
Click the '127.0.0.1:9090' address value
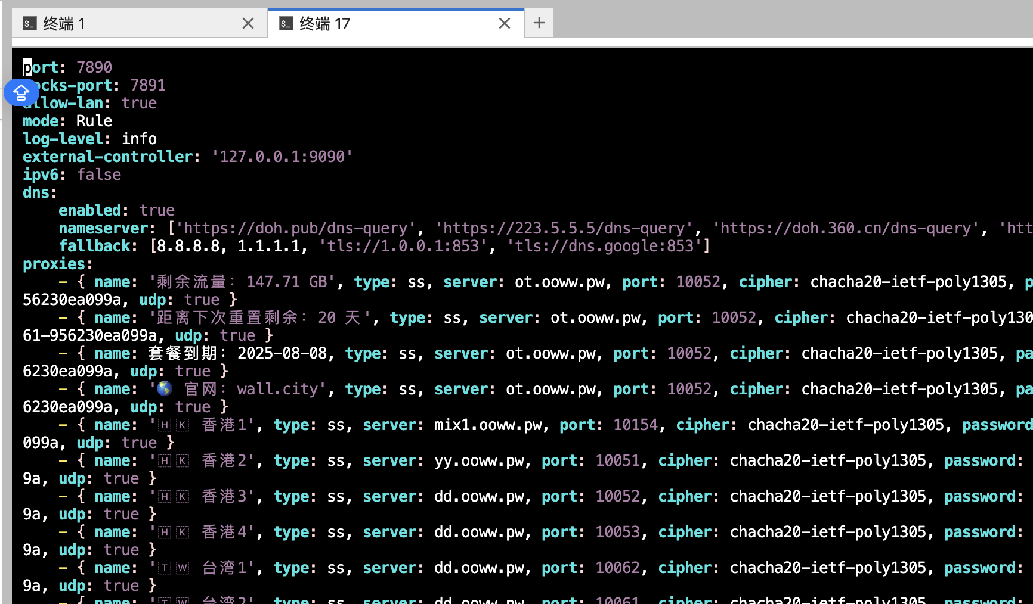click(x=282, y=157)
